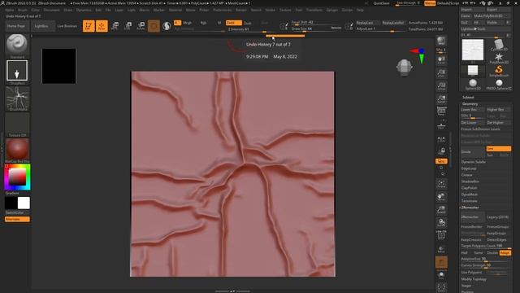520x293 pixels.
Task: Toggle the Alternate color button
Action: 17,219
